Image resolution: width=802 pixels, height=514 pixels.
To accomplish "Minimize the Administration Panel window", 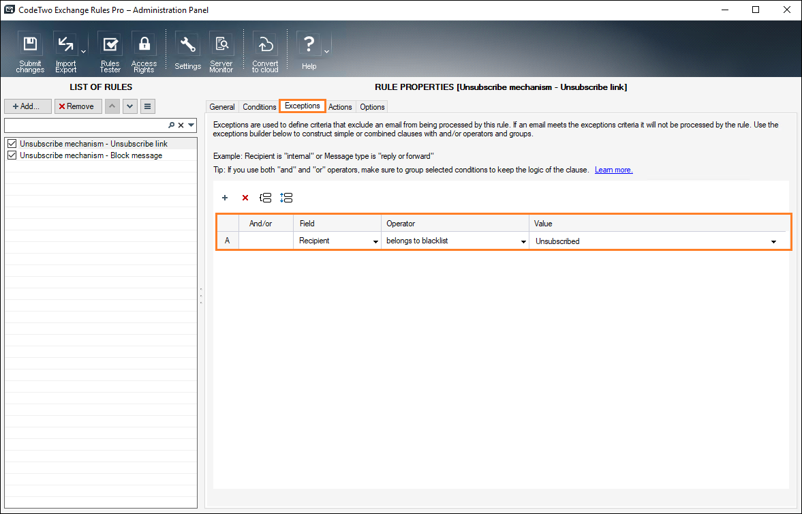I will (724, 10).
